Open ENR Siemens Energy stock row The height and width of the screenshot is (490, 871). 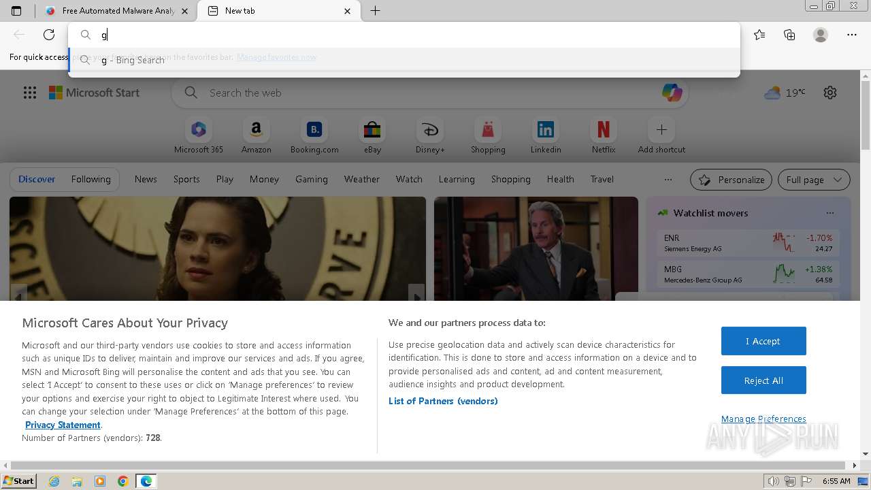[x=748, y=243]
